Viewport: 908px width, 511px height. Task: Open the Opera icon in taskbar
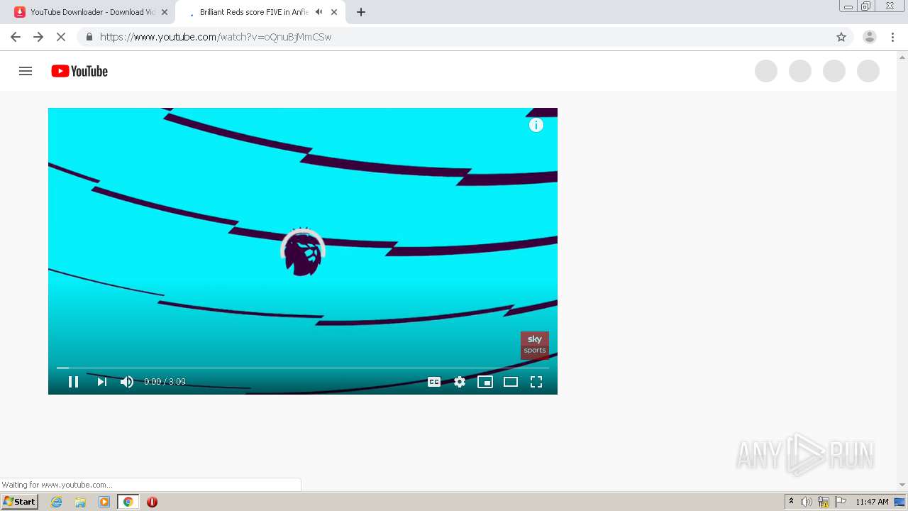point(152,502)
